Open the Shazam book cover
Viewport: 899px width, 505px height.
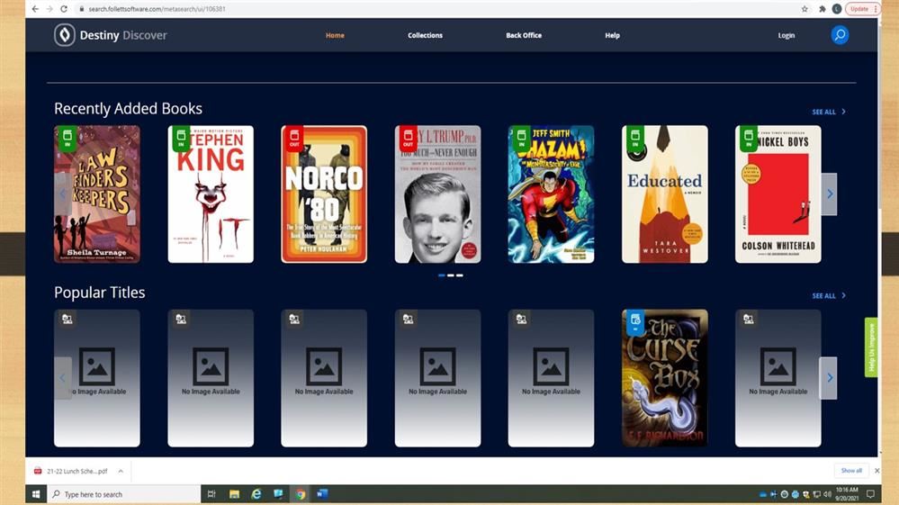coord(551,194)
